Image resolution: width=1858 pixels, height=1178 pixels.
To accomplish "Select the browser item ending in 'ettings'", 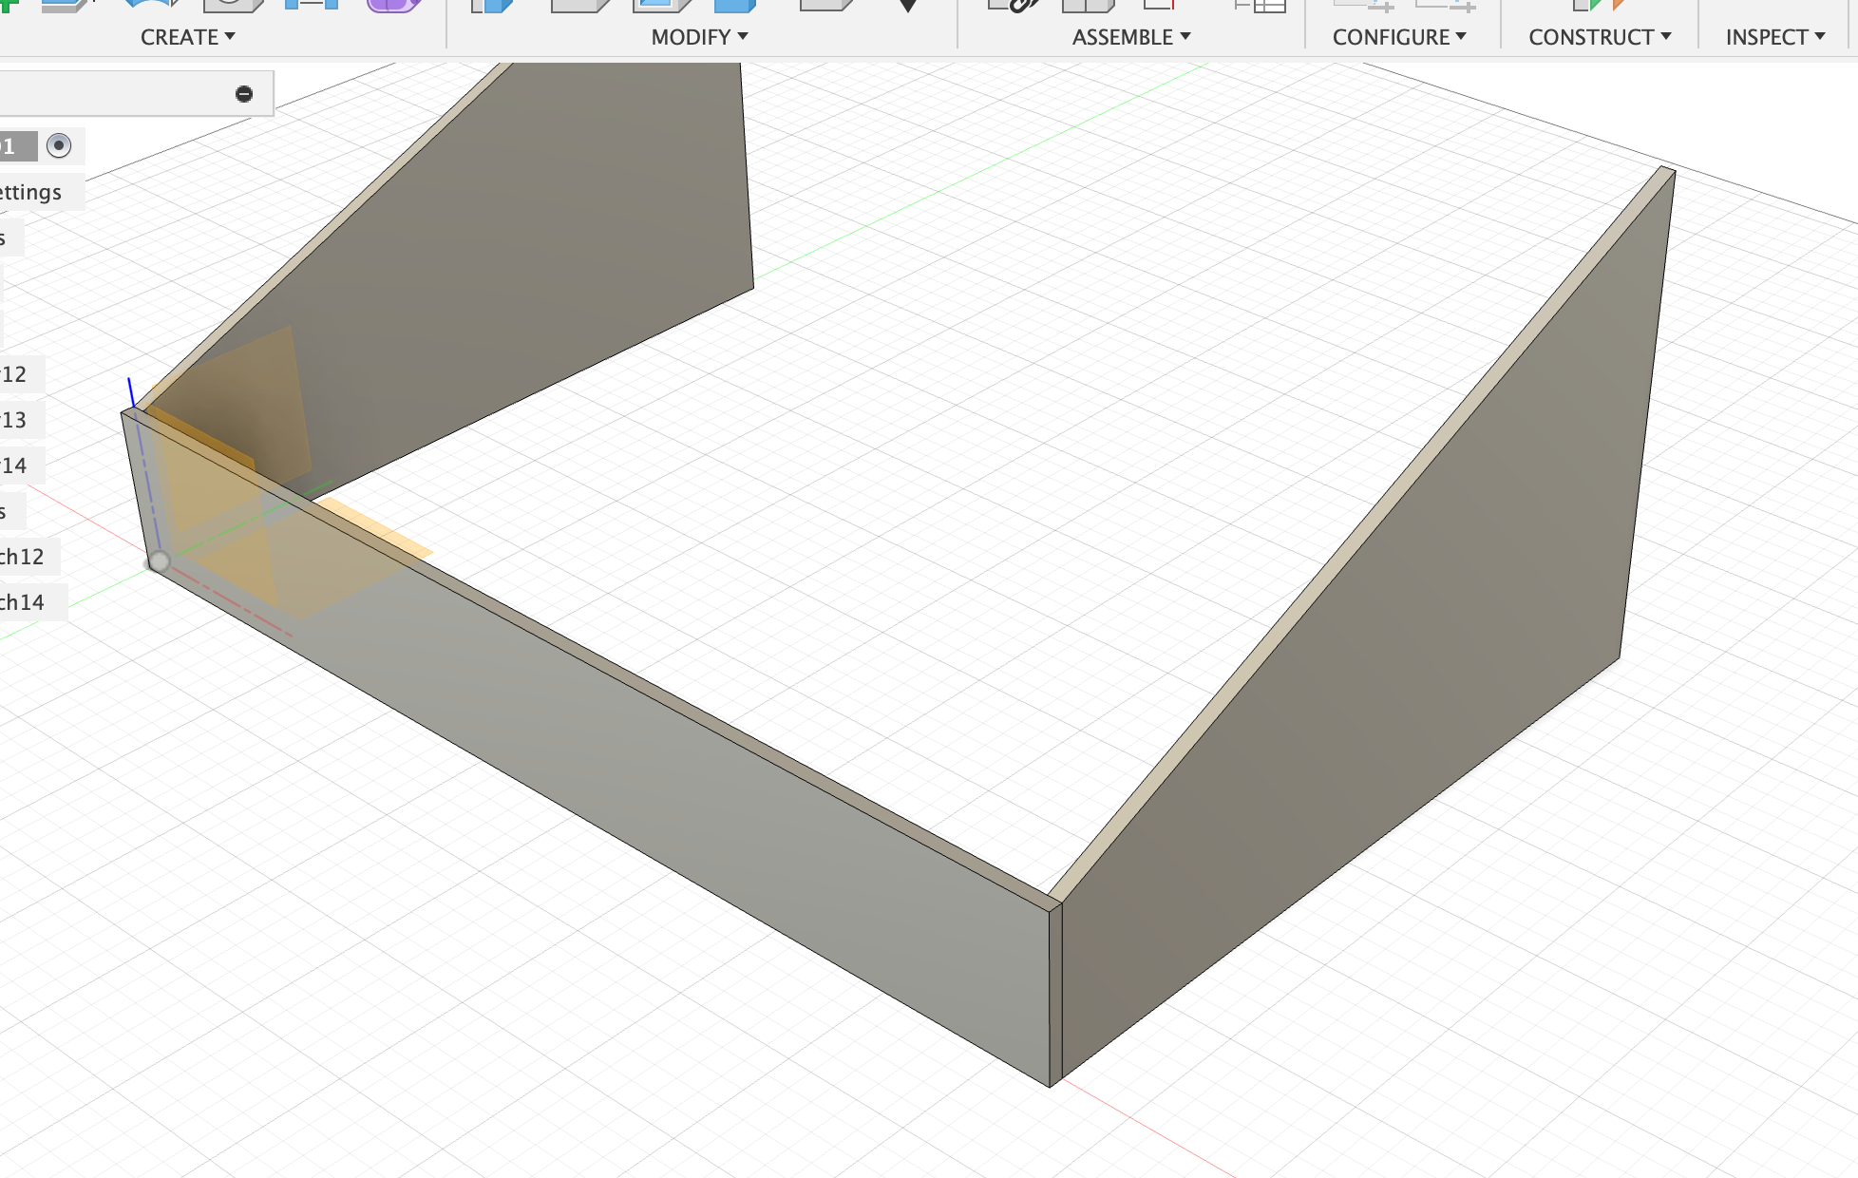I will [x=30, y=192].
